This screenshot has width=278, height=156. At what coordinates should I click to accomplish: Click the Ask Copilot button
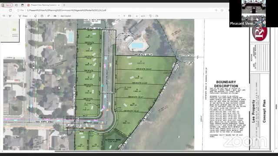click(66, 16)
